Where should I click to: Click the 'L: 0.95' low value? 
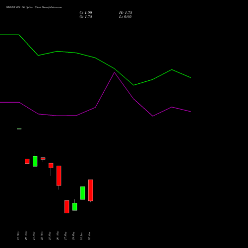(125, 17)
